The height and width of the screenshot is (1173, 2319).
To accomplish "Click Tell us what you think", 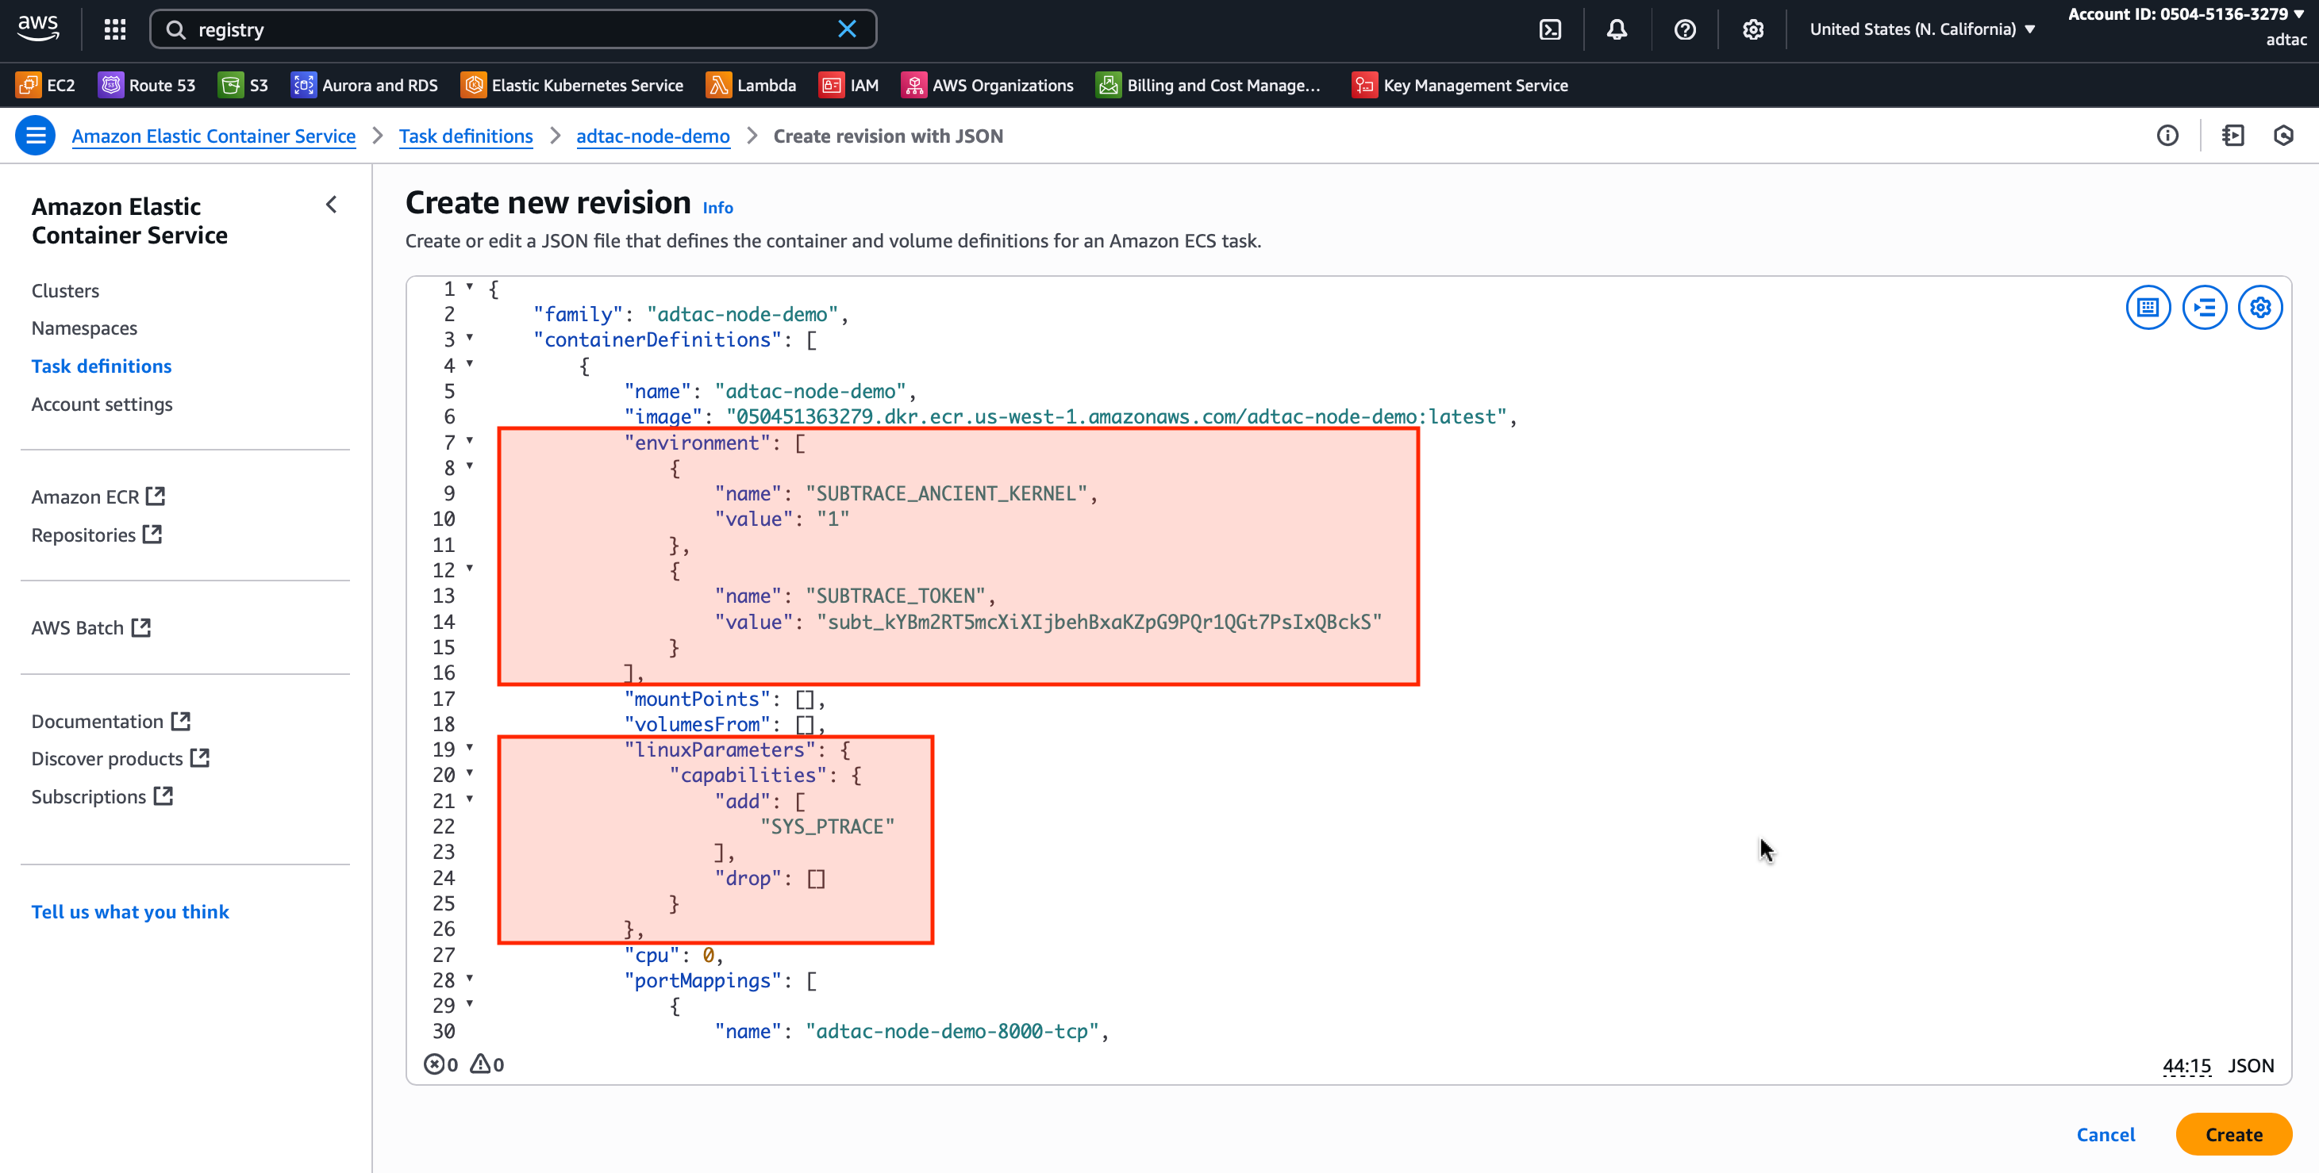I will point(129,912).
